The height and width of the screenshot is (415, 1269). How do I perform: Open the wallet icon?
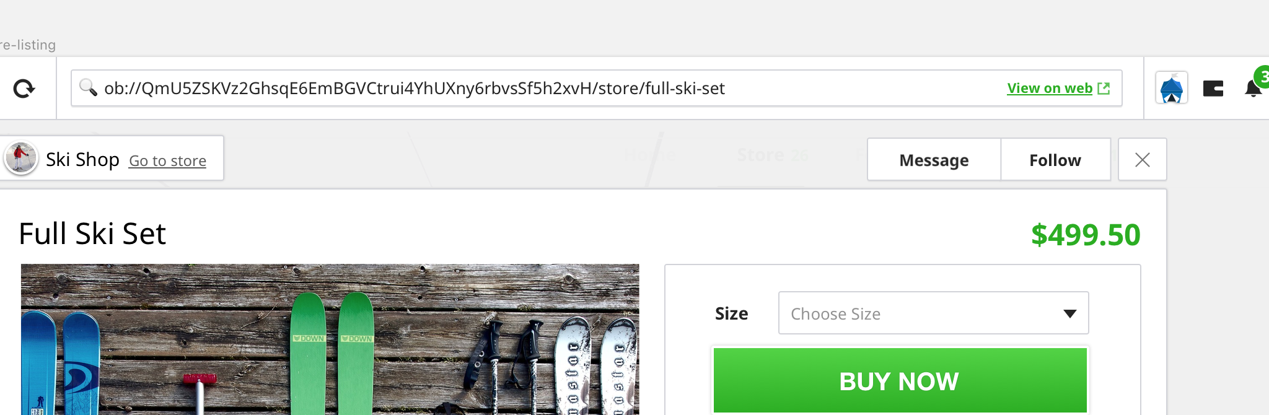pyautogui.click(x=1213, y=89)
